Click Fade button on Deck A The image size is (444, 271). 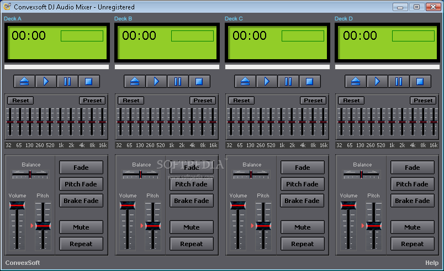pyautogui.click(x=81, y=167)
